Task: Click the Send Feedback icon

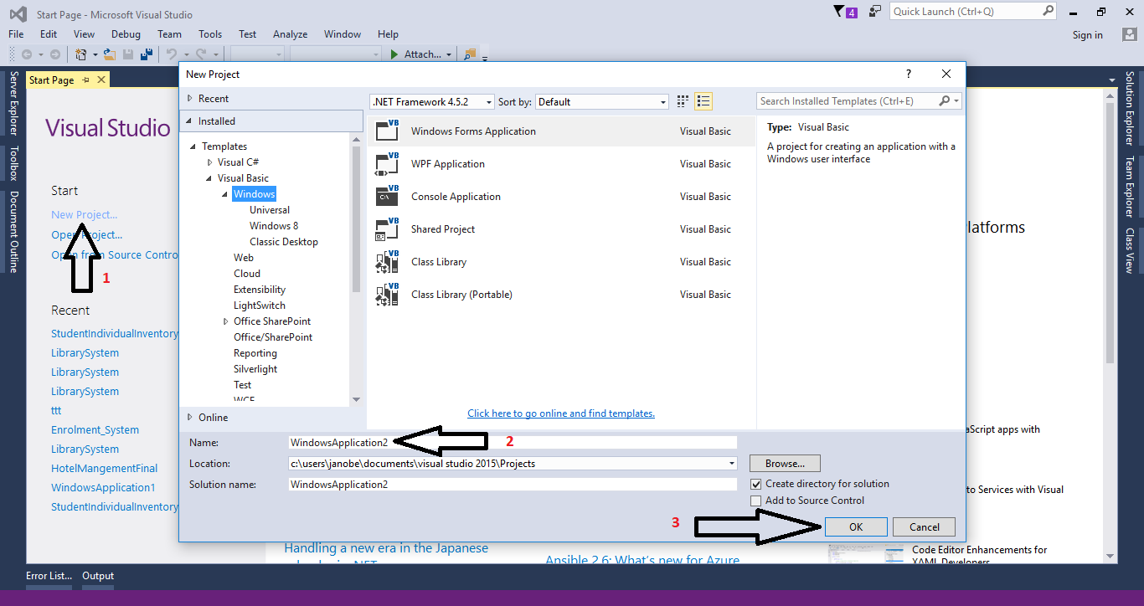Action: point(875,12)
